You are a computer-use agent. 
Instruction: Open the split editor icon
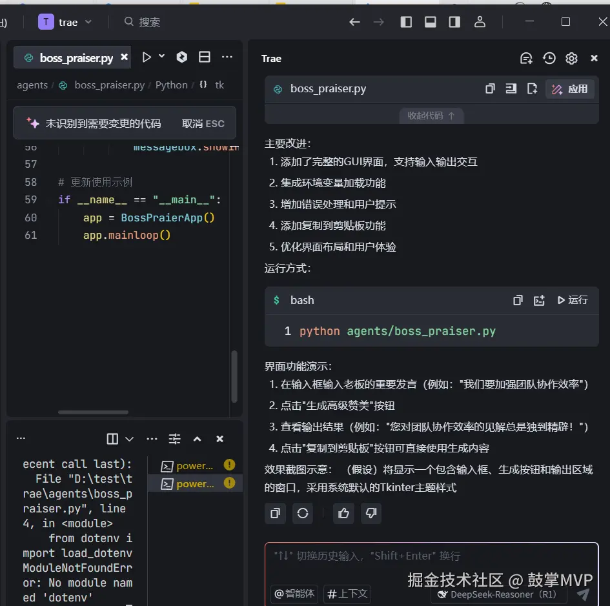click(204, 57)
